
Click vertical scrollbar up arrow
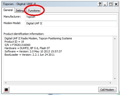(115, 39)
